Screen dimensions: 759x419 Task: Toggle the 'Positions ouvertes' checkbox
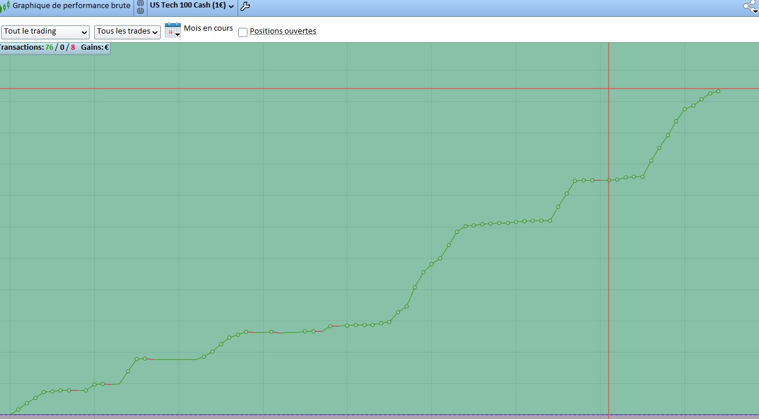[243, 32]
